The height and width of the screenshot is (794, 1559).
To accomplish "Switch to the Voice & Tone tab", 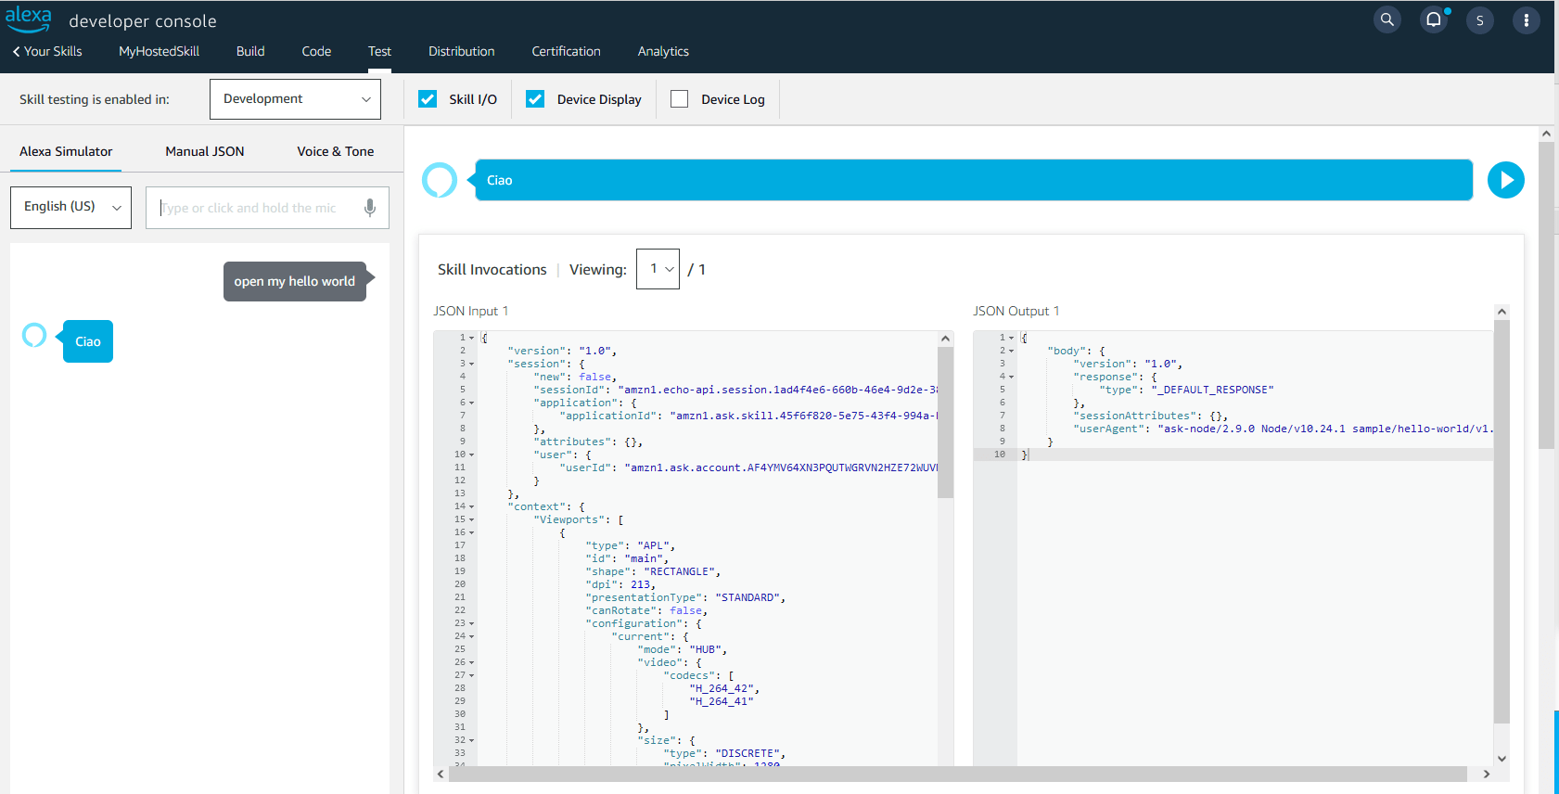I will click(x=336, y=151).
